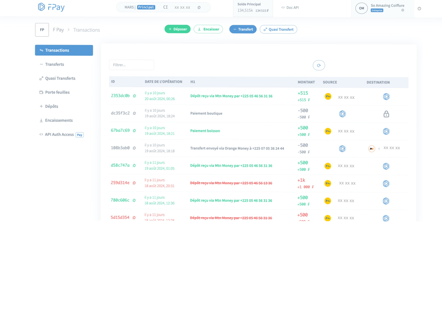This screenshot has height=331, width=442.
Task: Click the SOURCE column header
Action: [x=330, y=82]
